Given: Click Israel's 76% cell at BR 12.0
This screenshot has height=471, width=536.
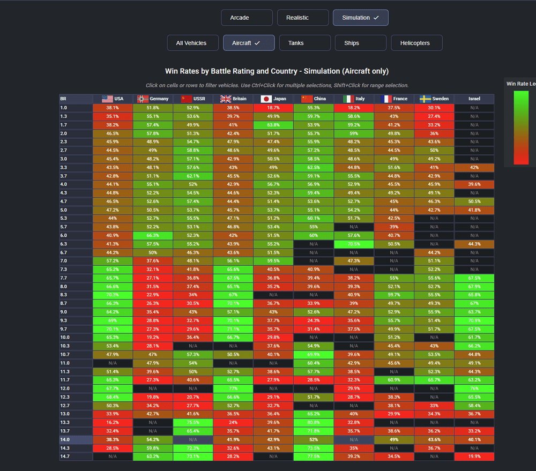Looking at the screenshot, I should [474, 388].
